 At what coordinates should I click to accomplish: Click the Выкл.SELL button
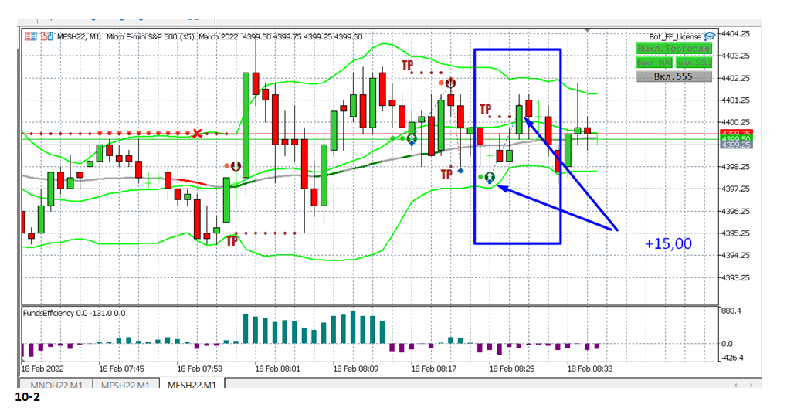coord(694,63)
